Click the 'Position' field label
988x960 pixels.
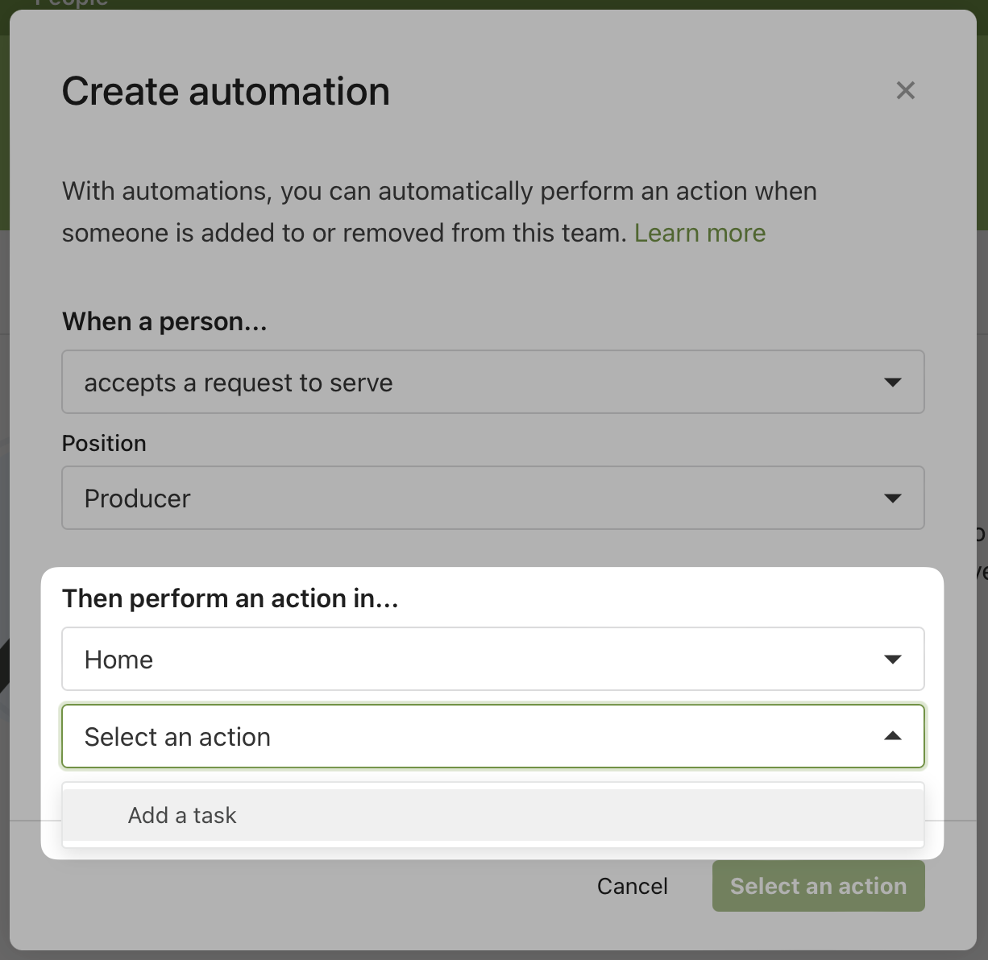104,443
